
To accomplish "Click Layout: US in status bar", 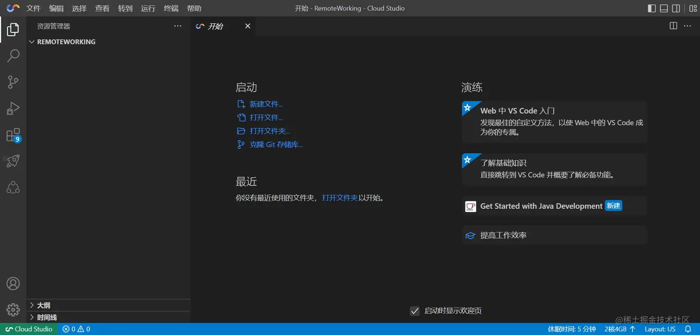I will [x=660, y=329].
